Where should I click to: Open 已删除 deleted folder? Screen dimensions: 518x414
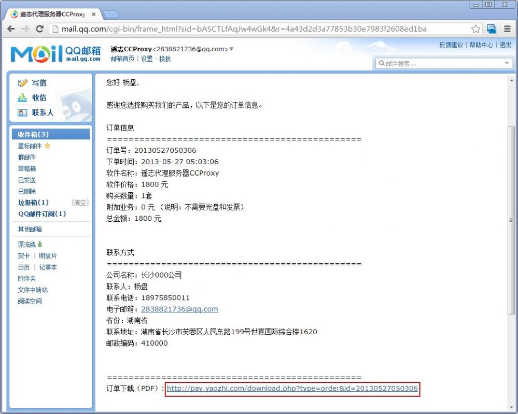27,191
